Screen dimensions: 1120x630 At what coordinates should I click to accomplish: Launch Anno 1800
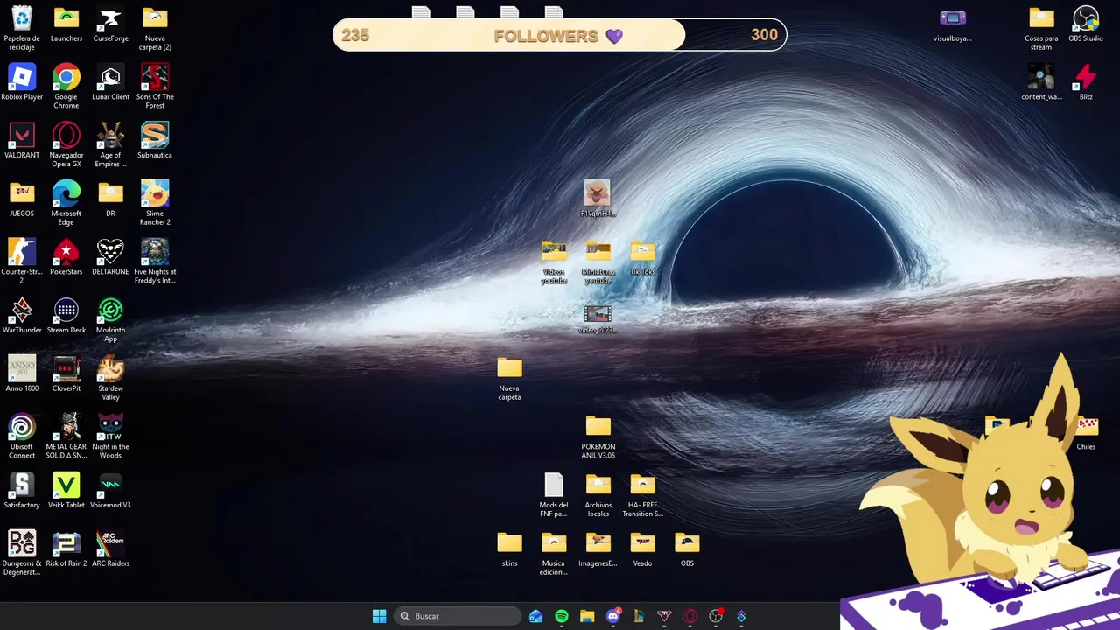pos(22,368)
